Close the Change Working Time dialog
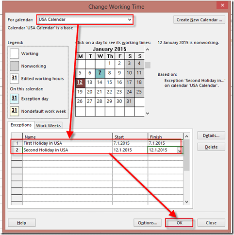 [211, 223]
